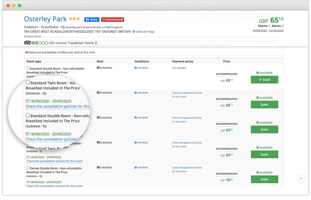Click the red download pdf button
This screenshot has width=311, height=200.
(x=113, y=20)
